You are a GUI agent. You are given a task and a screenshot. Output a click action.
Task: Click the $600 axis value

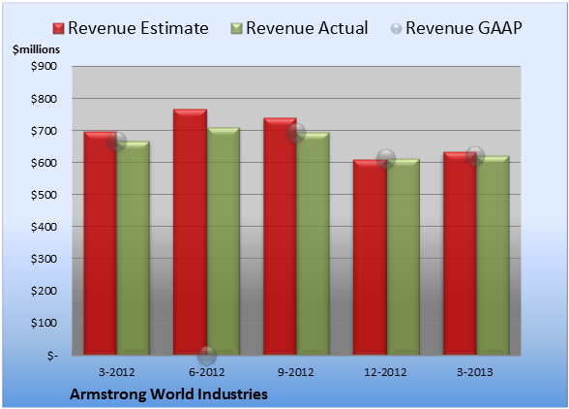point(44,163)
